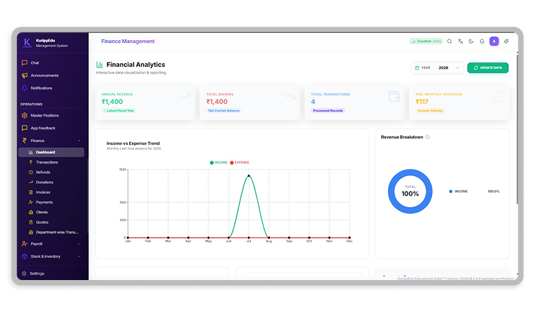Viewport: 535px width, 312px height.
Task: Toggle the INCOME legend in chart
Action: pos(219,163)
